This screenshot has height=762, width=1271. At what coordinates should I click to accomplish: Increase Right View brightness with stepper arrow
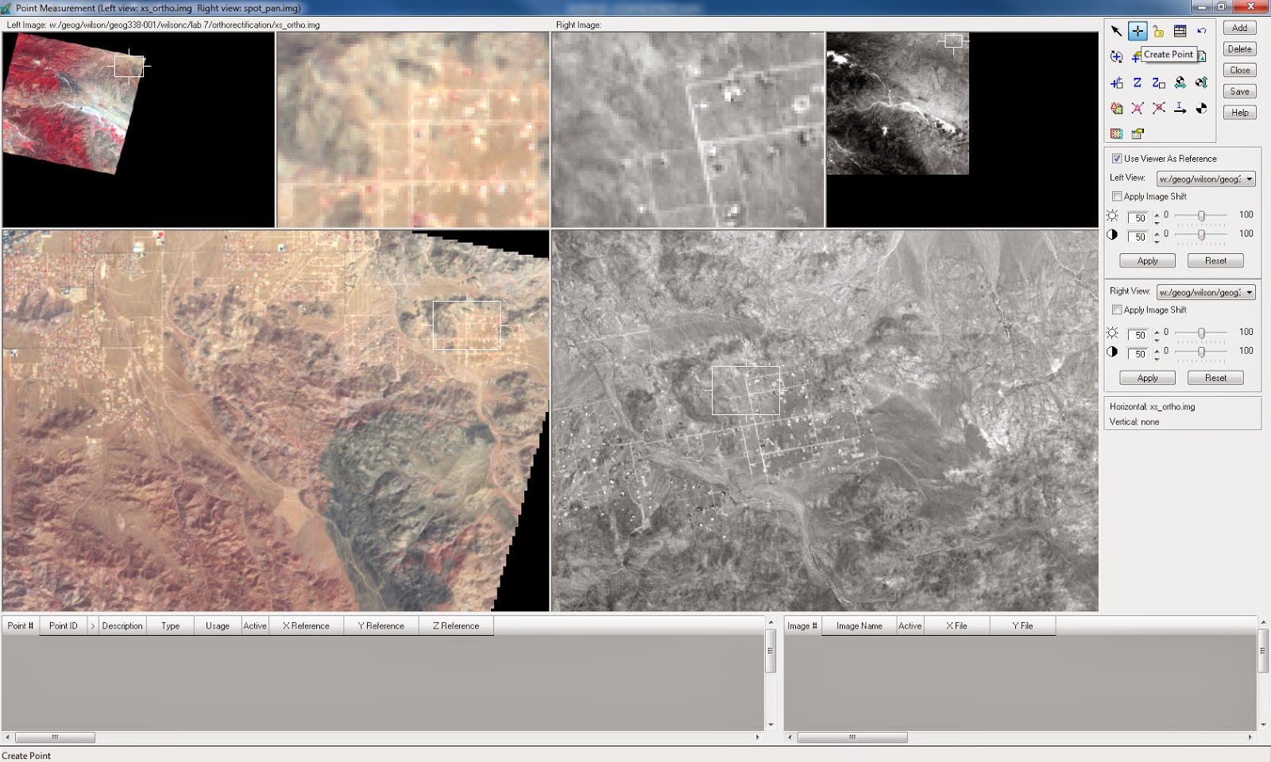tap(1156, 332)
